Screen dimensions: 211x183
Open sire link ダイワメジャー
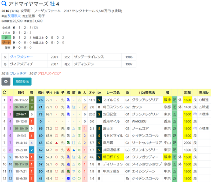(22, 57)
